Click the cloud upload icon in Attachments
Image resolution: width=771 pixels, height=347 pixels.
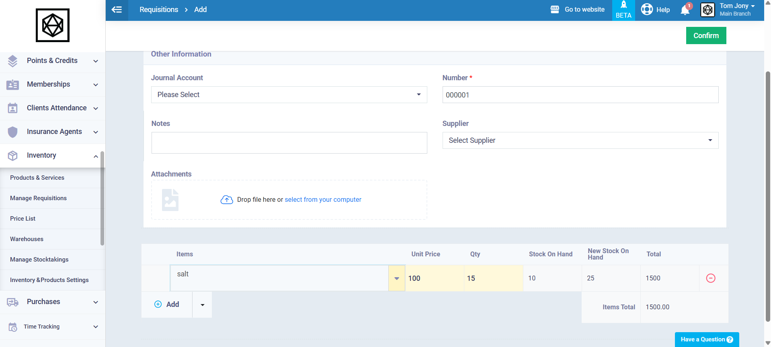pyautogui.click(x=227, y=200)
